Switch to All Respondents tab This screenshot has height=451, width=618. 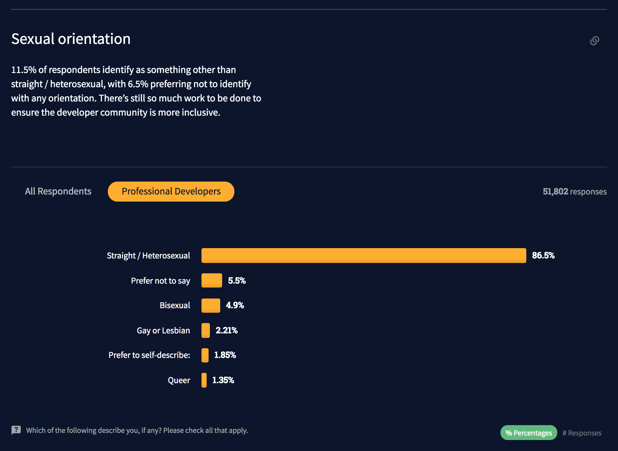pos(58,191)
